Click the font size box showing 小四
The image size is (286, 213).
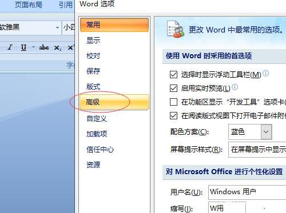click(x=69, y=27)
